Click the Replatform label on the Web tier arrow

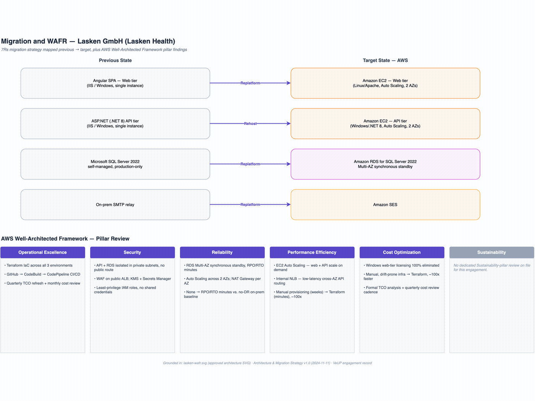click(250, 83)
